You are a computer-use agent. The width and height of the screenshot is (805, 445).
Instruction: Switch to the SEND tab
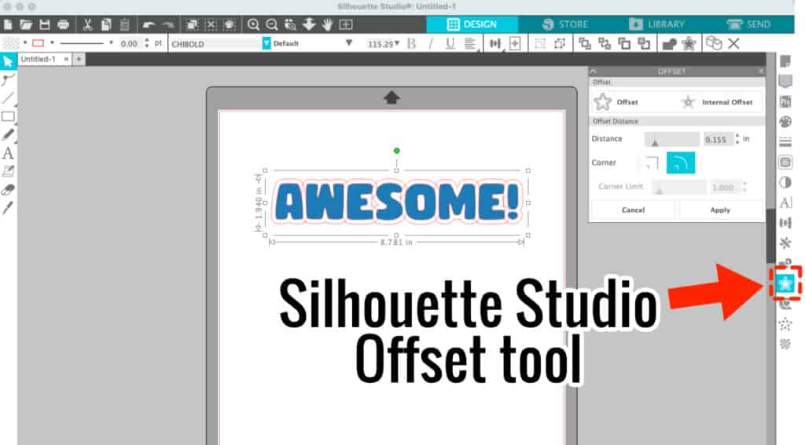[x=748, y=24]
